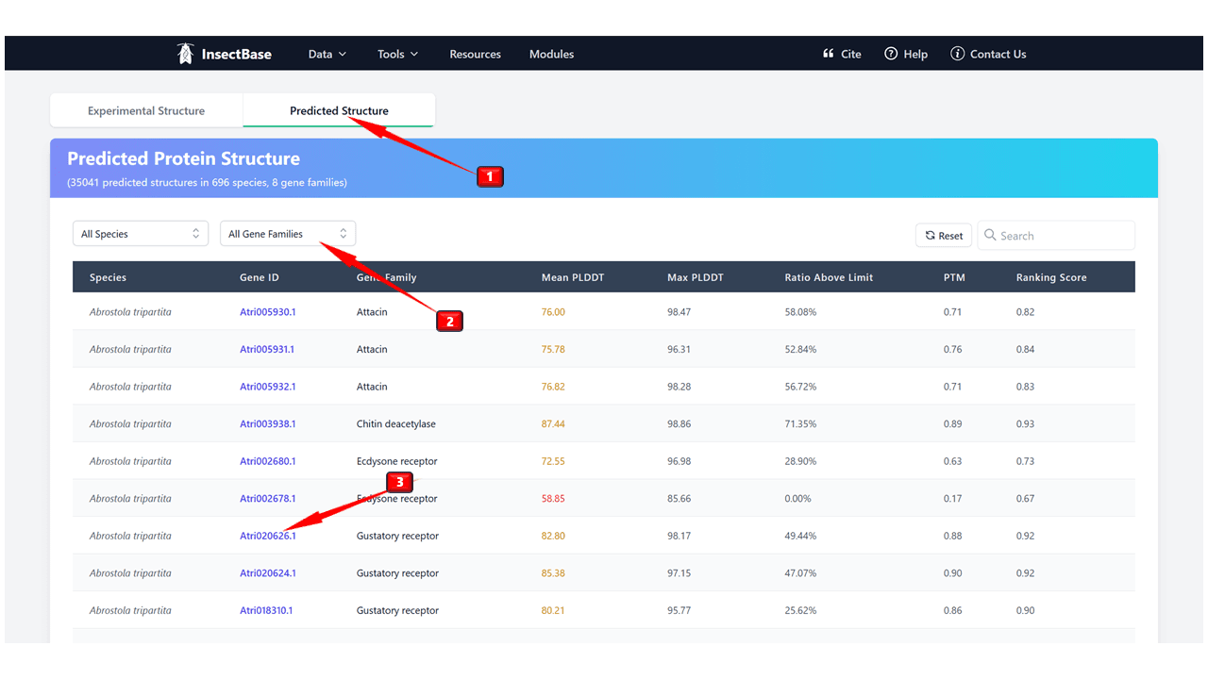Select the Predicted Structure tab
The width and height of the screenshot is (1208, 679).
pos(339,110)
